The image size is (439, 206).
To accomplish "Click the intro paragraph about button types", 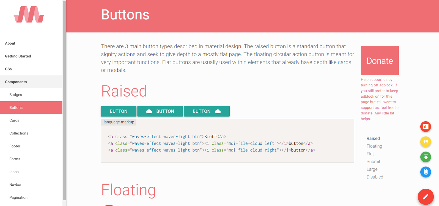I will (227, 58).
